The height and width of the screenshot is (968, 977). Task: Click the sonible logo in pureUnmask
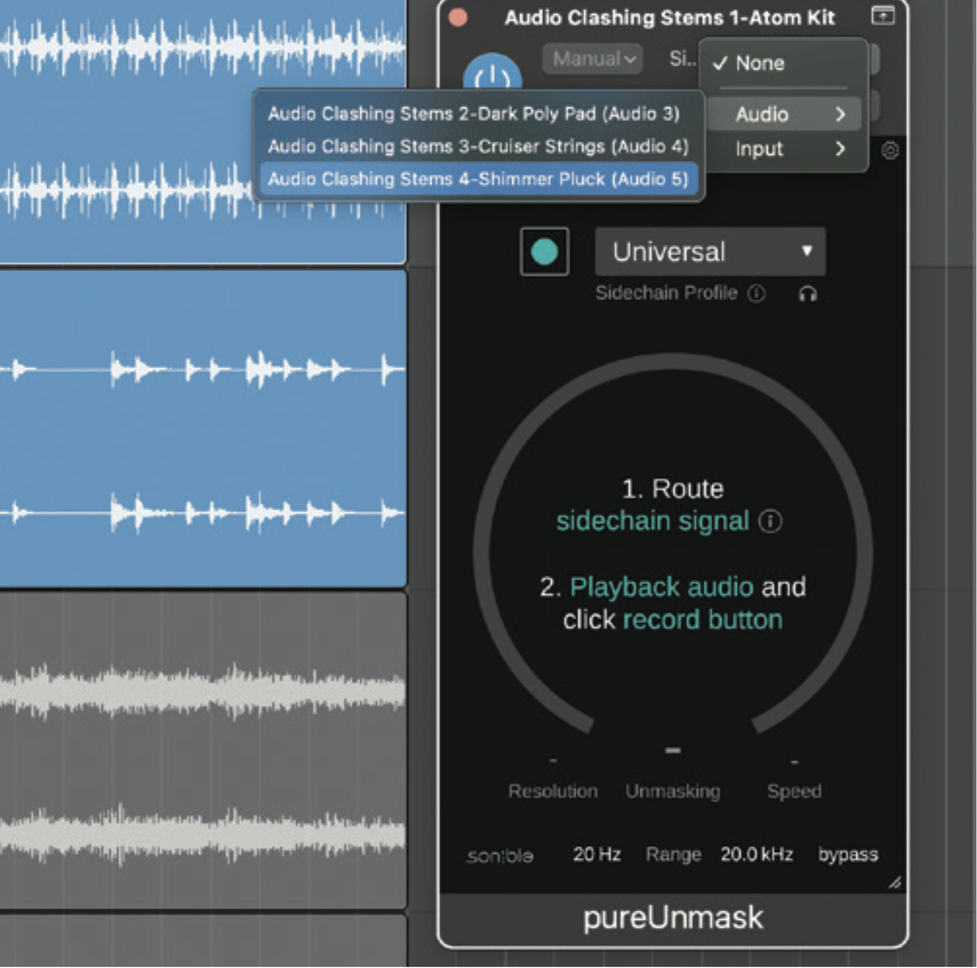pos(498,856)
